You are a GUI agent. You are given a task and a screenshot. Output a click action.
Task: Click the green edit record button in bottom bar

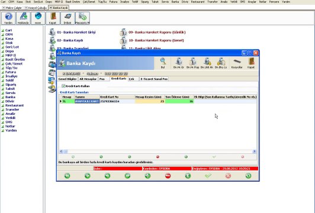click(188, 176)
